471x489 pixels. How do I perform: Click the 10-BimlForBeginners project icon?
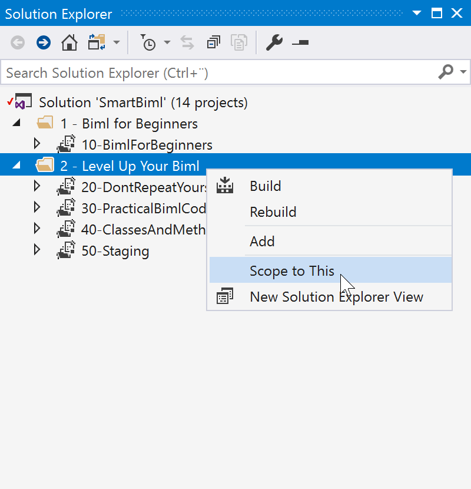[66, 145]
